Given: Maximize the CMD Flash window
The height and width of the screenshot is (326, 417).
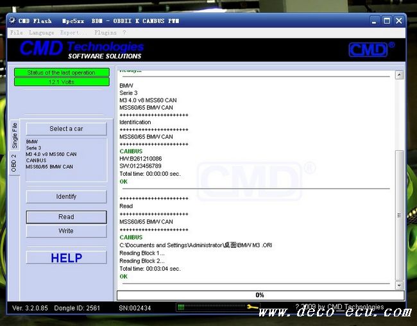Looking at the screenshot, I should click(387, 21).
